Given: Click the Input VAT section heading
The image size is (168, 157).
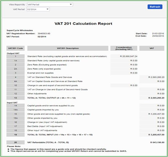Looking at the screenshot, I should tap(12, 103).
